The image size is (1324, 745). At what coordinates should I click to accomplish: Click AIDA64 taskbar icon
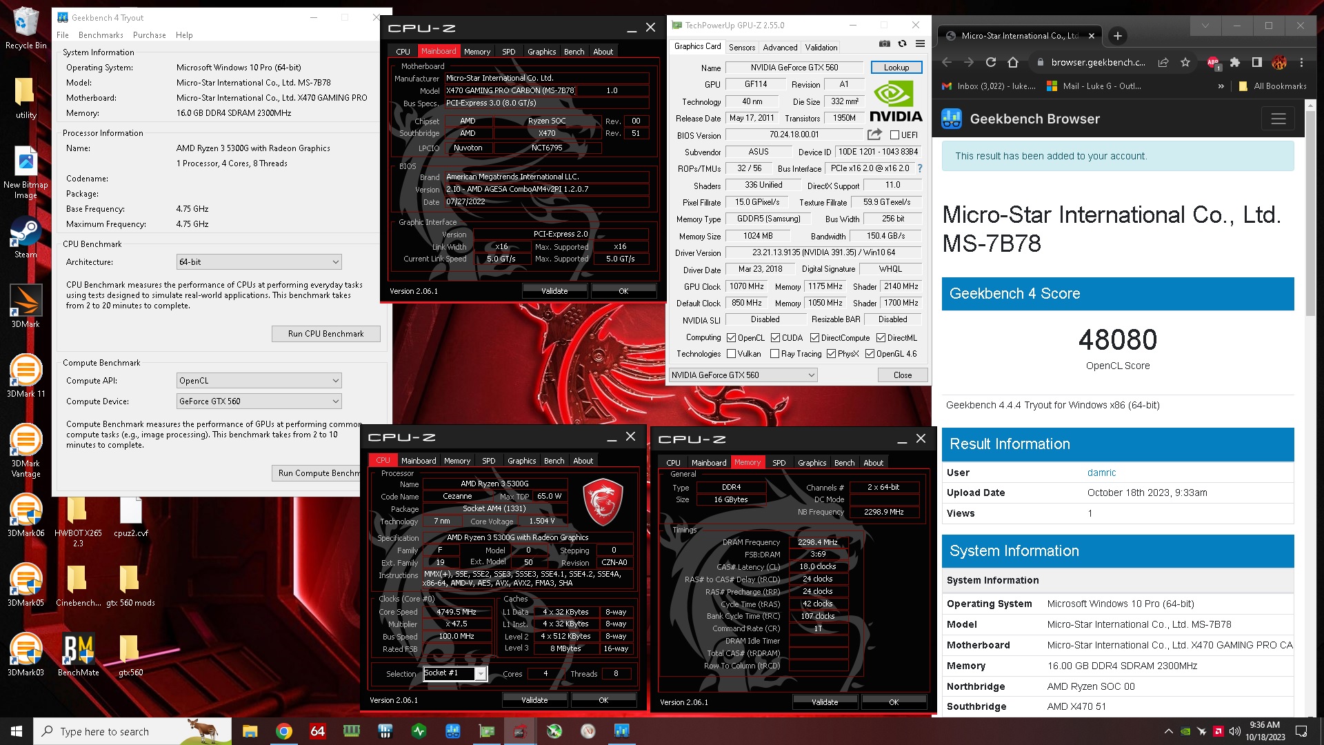(x=318, y=731)
